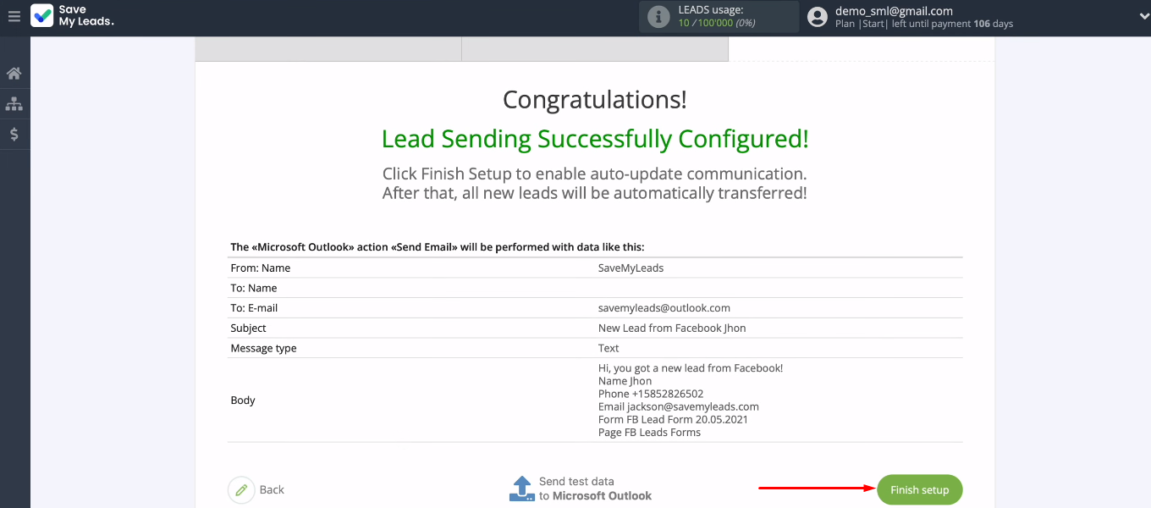This screenshot has width=1151, height=508.
Task: Click the Lead Sending Successfully Configured heading
Action: [595, 139]
